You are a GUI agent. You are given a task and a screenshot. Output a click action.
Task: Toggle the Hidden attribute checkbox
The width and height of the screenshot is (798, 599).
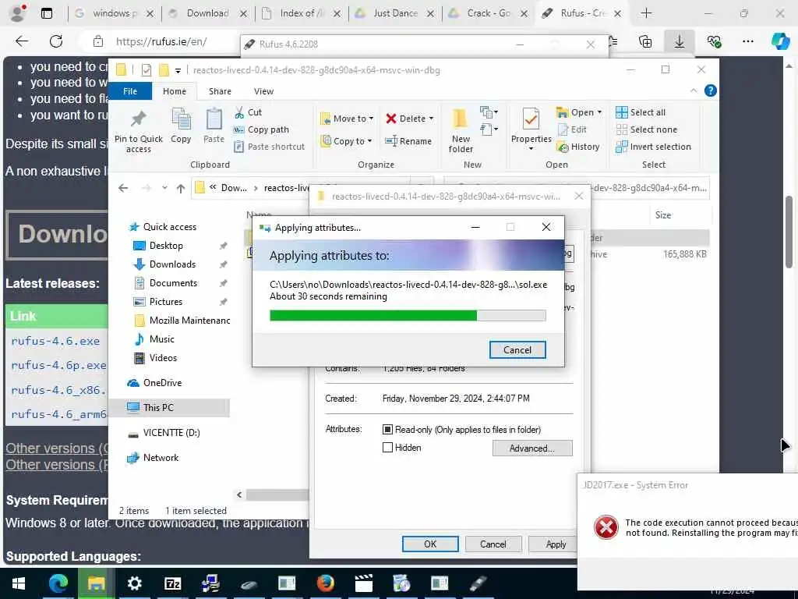pyautogui.click(x=387, y=447)
